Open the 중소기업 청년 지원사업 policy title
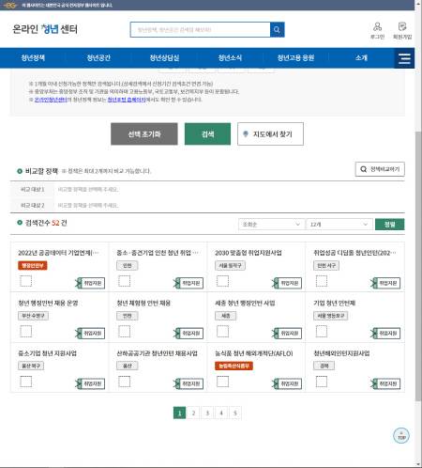The height and width of the screenshot is (468, 422). point(47,353)
